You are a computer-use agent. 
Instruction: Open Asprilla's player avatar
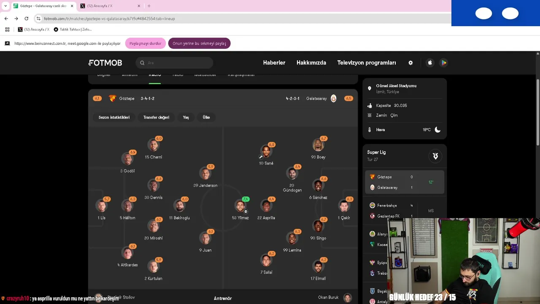point(266,206)
